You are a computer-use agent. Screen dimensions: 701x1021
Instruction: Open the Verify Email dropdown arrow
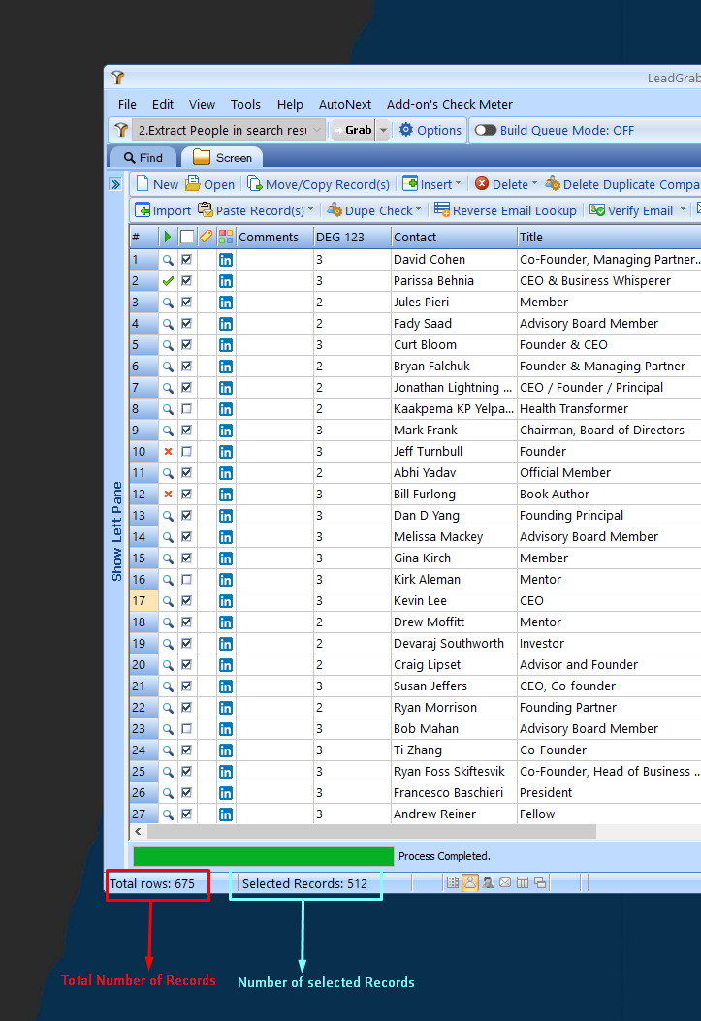[683, 209]
